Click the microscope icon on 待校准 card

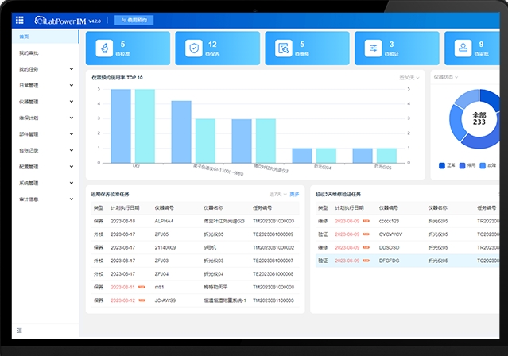coord(104,48)
